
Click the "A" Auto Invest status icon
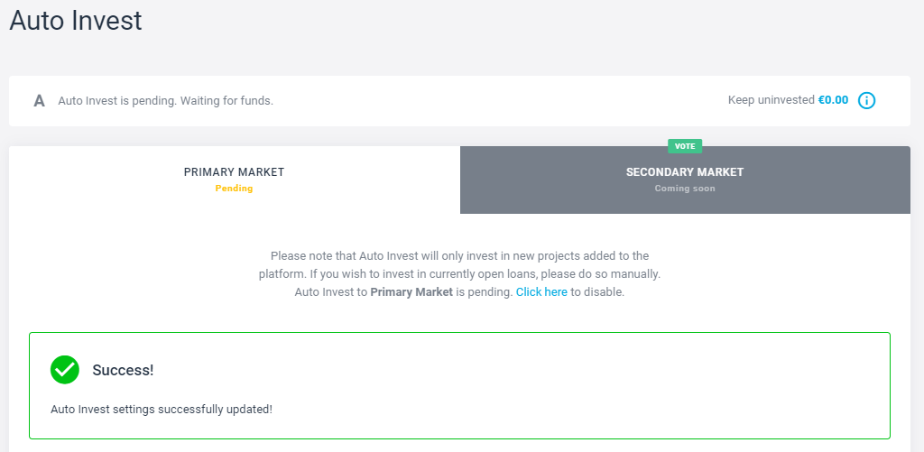click(x=39, y=101)
